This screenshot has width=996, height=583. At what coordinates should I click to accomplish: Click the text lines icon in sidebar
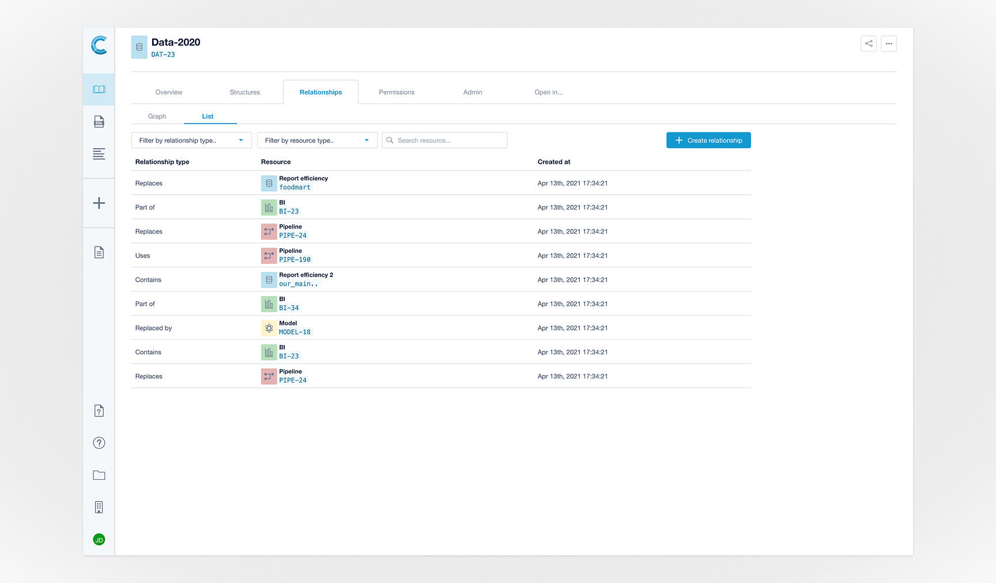pos(99,154)
